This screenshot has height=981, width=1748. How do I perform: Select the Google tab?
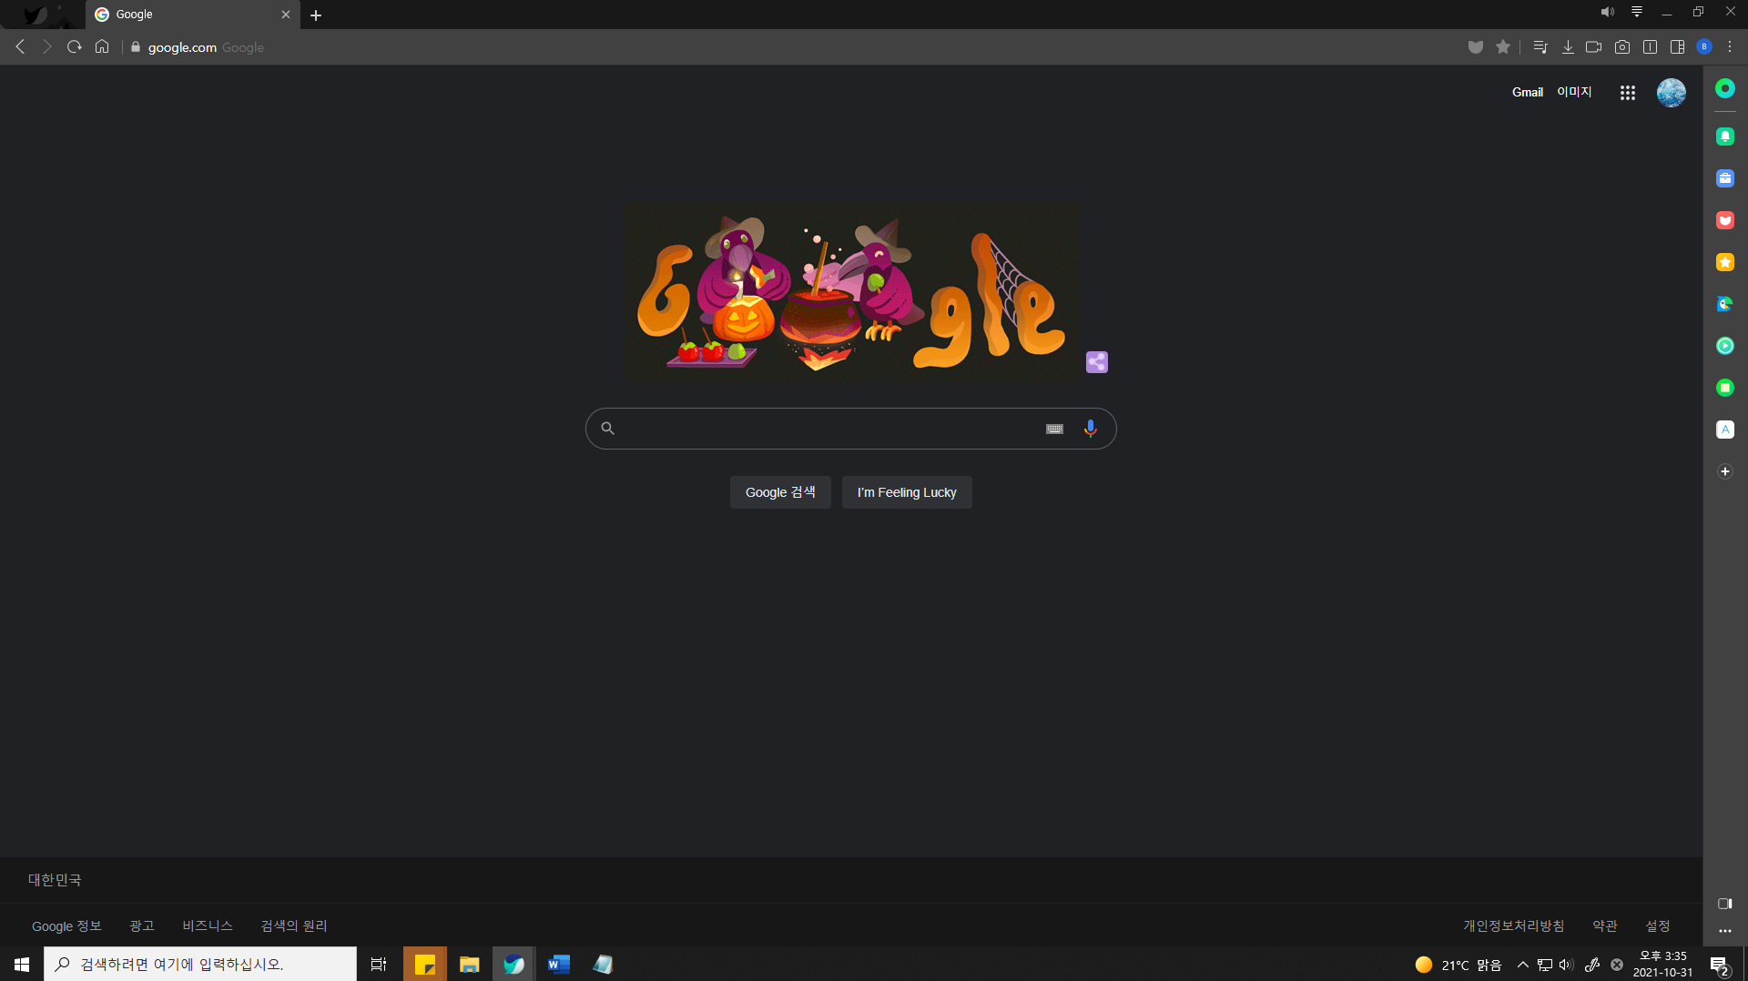[x=192, y=15]
